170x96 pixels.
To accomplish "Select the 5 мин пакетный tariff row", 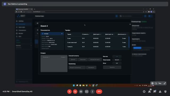I will click(97, 43).
